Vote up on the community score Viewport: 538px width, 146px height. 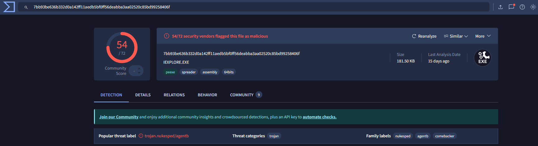click(139, 68)
